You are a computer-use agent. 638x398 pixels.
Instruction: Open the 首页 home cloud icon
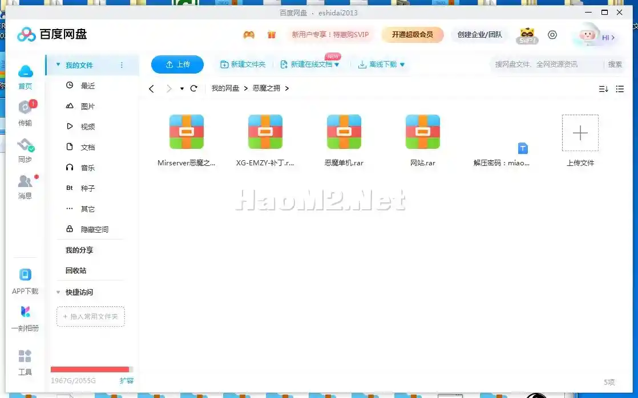coord(25,77)
